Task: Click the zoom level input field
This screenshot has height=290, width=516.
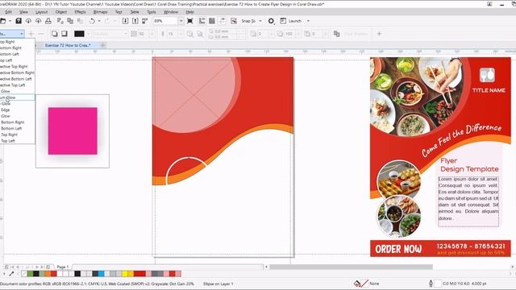Action: click(166, 21)
